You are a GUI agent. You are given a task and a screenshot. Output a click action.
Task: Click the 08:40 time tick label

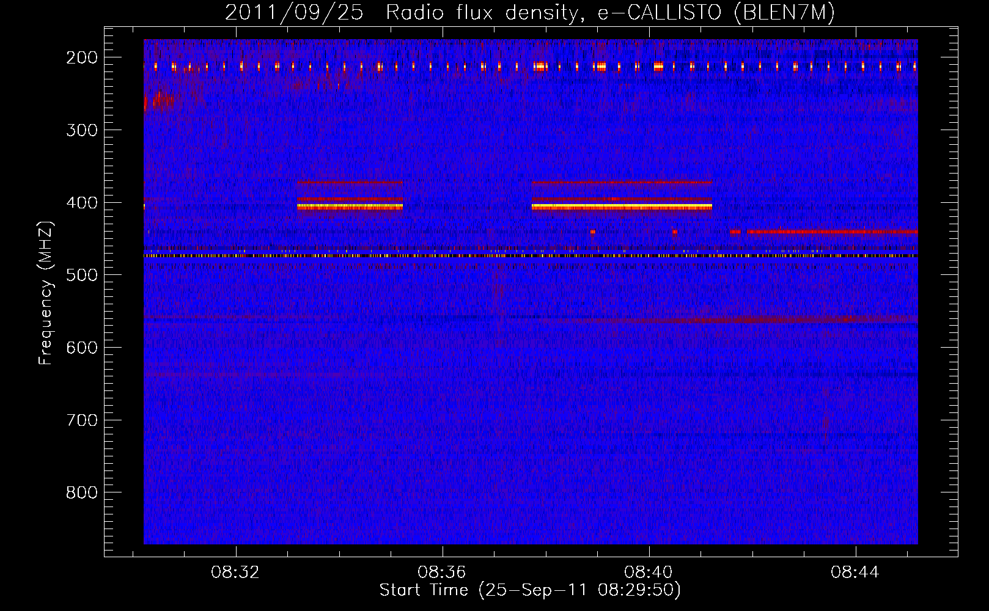click(649, 573)
